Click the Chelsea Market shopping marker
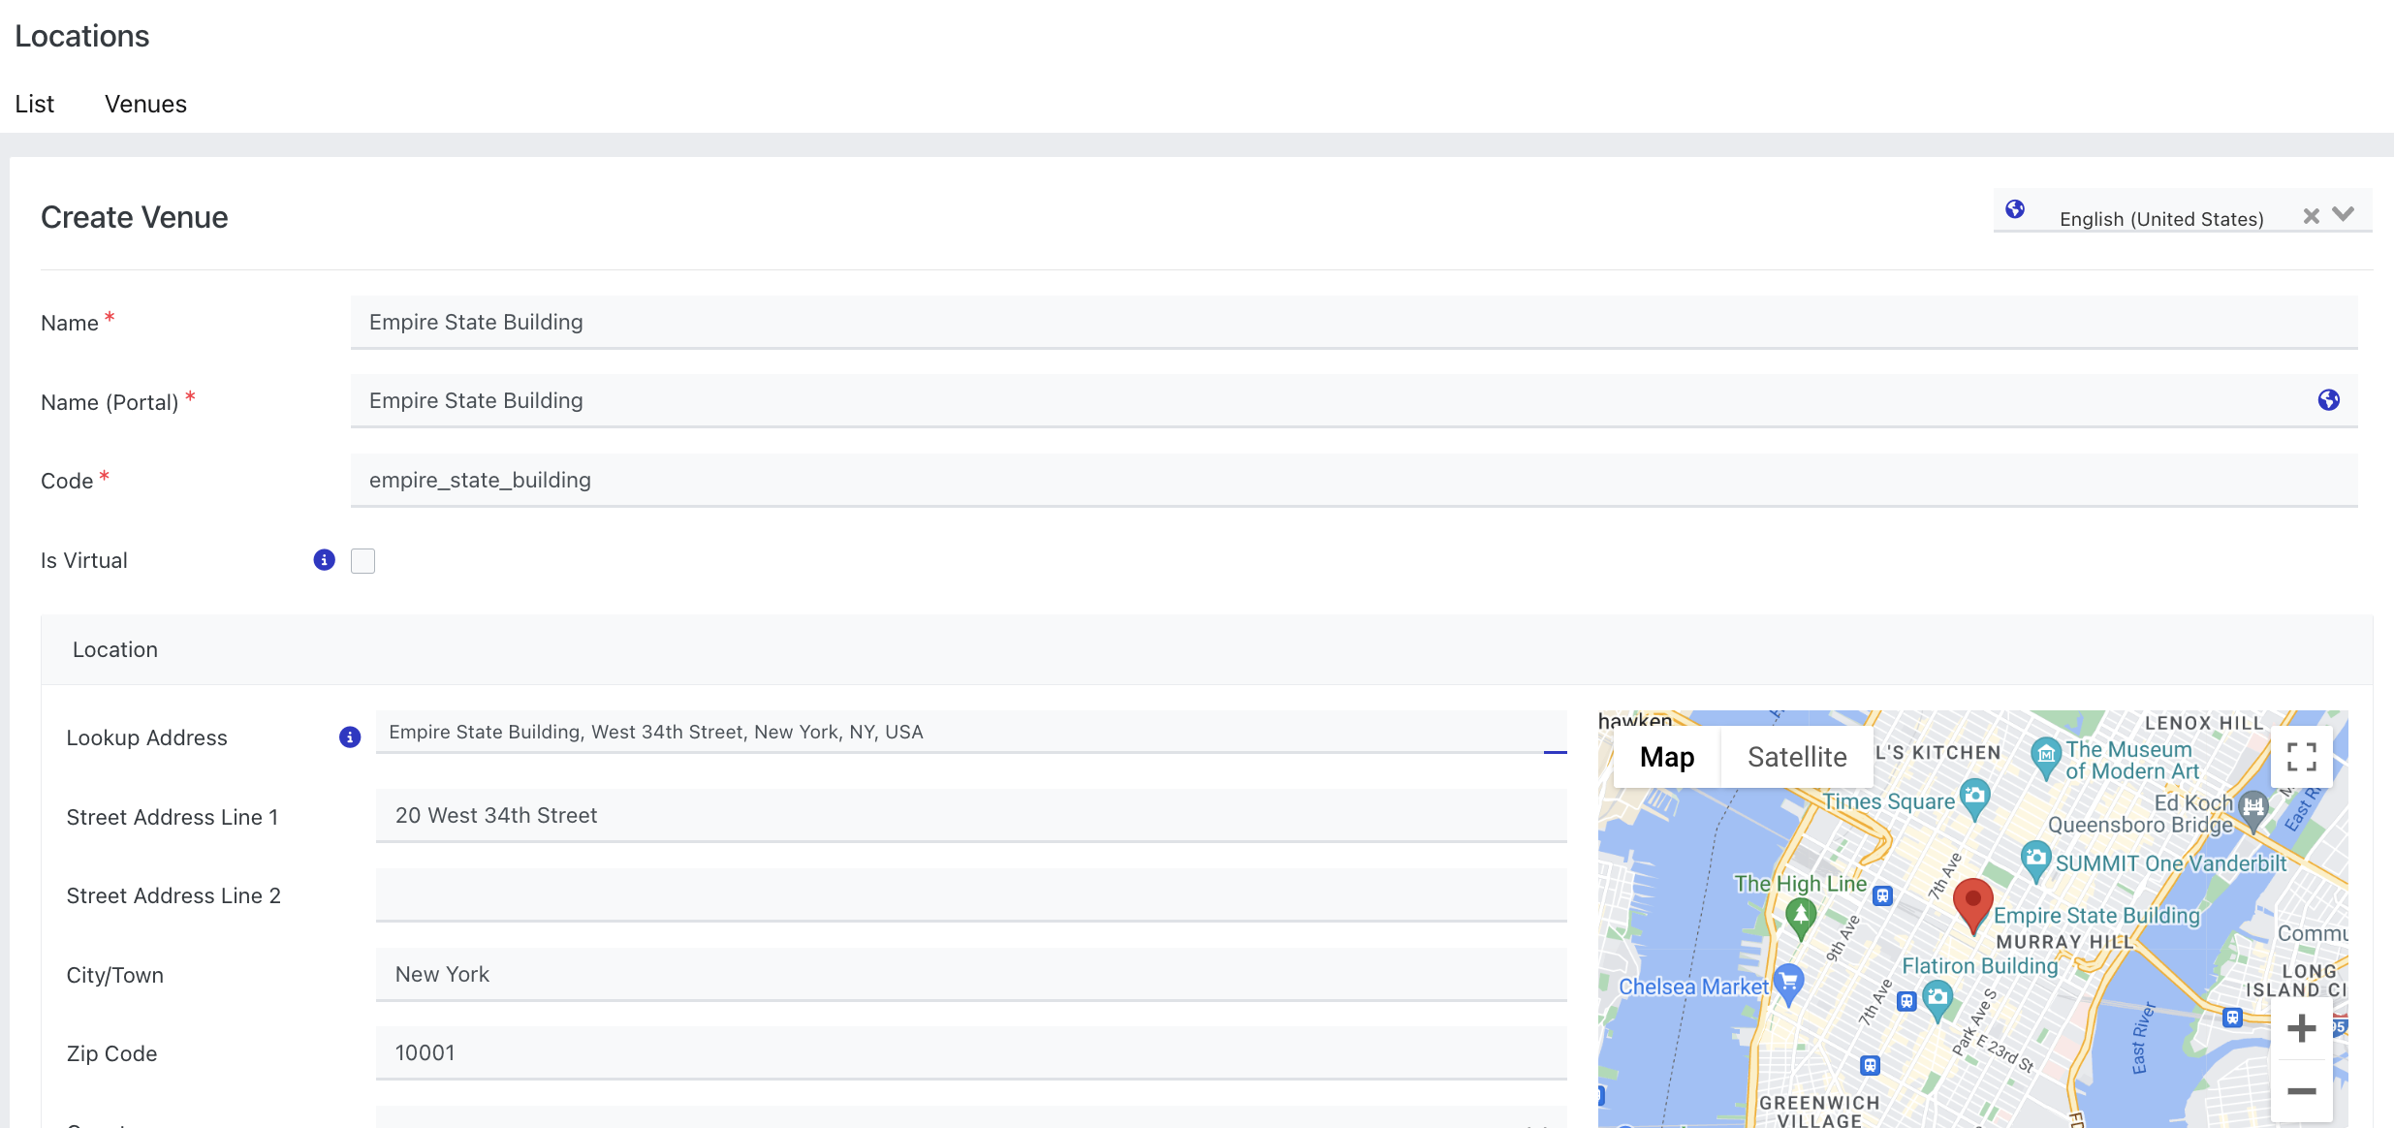 point(1788,985)
